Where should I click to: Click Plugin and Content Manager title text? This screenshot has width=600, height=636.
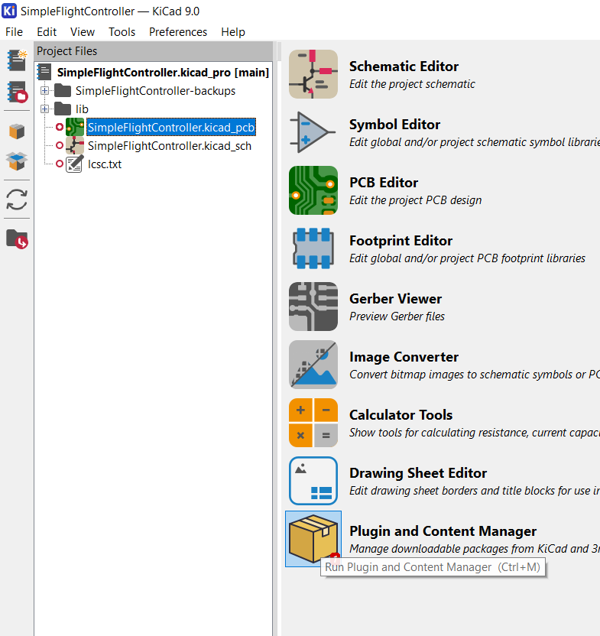(443, 531)
